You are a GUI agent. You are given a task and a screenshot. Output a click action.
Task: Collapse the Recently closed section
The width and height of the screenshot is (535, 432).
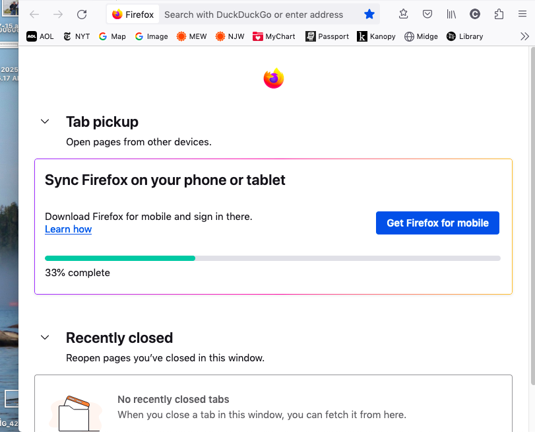45,338
